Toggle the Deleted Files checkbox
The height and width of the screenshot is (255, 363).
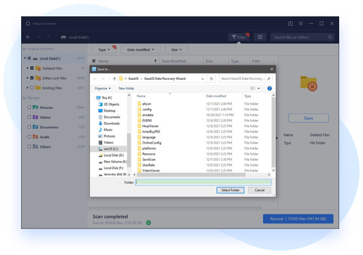[x=32, y=68]
